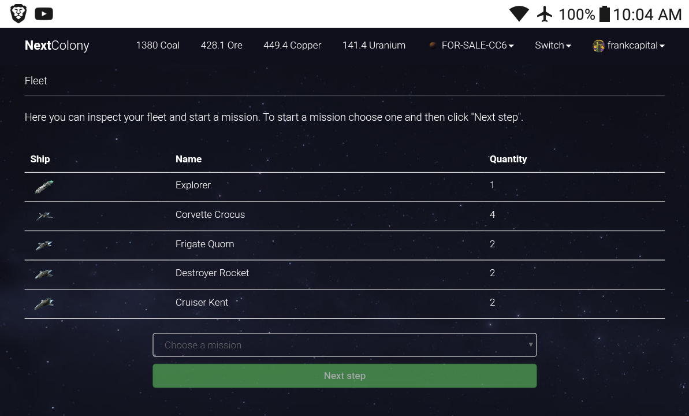Click the Corvette Crocus ship icon
This screenshot has width=689, height=416.
coord(44,216)
